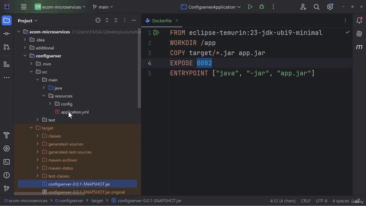Viewport: 366px width, 206px height.
Task: Click caret position 4:12 widget
Action: tap(283, 201)
